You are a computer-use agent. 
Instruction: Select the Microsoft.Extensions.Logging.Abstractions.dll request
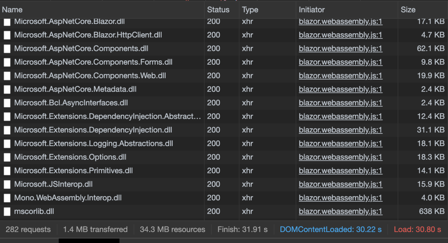point(93,144)
